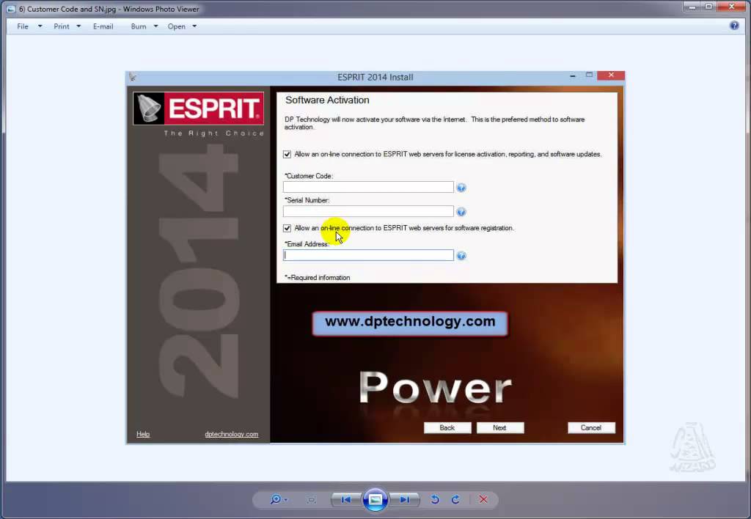
Task: Minimize the ESPRIT 2014 Install window
Action: click(x=573, y=76)
